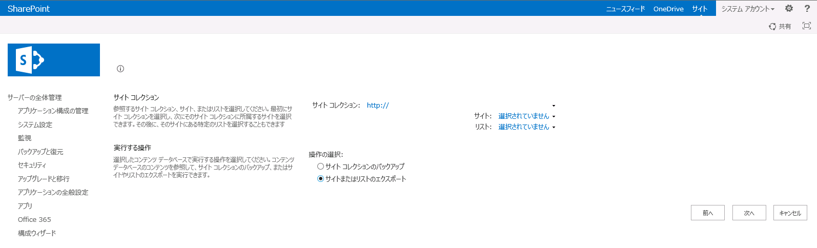Click the キャンセル button
Screen dimensions: 817x248
(790, 213)
